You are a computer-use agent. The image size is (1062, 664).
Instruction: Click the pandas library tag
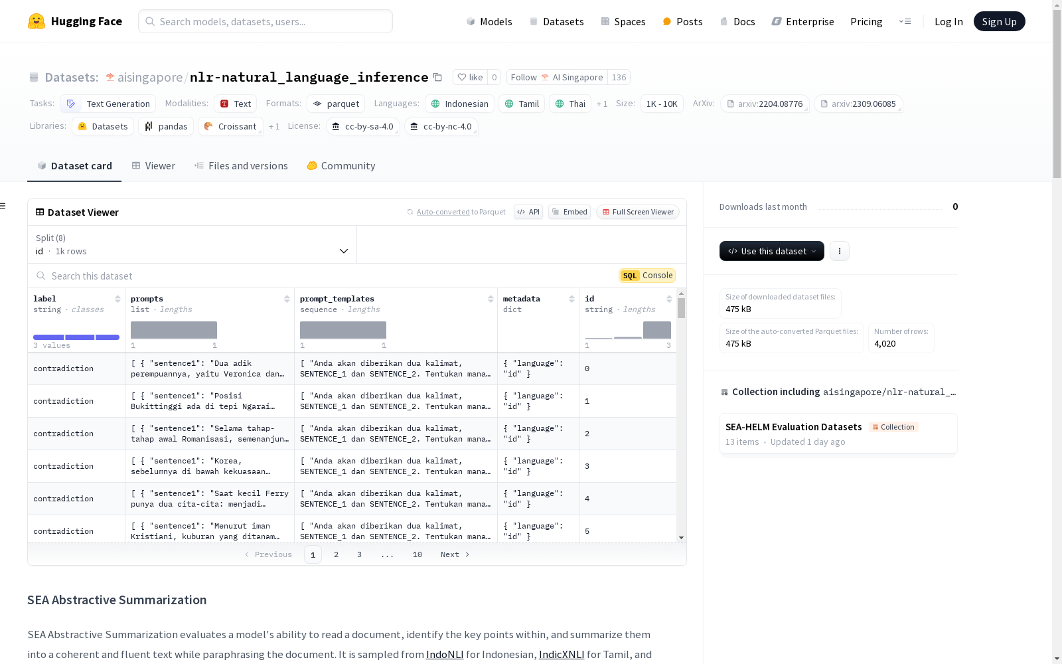[166, 126]
